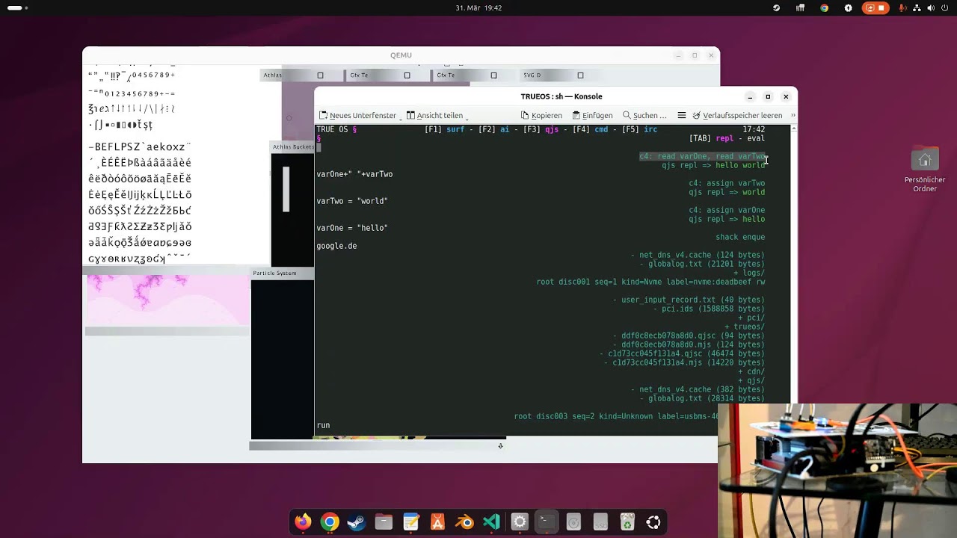Open the Files manager in dock

pos(384,522)
